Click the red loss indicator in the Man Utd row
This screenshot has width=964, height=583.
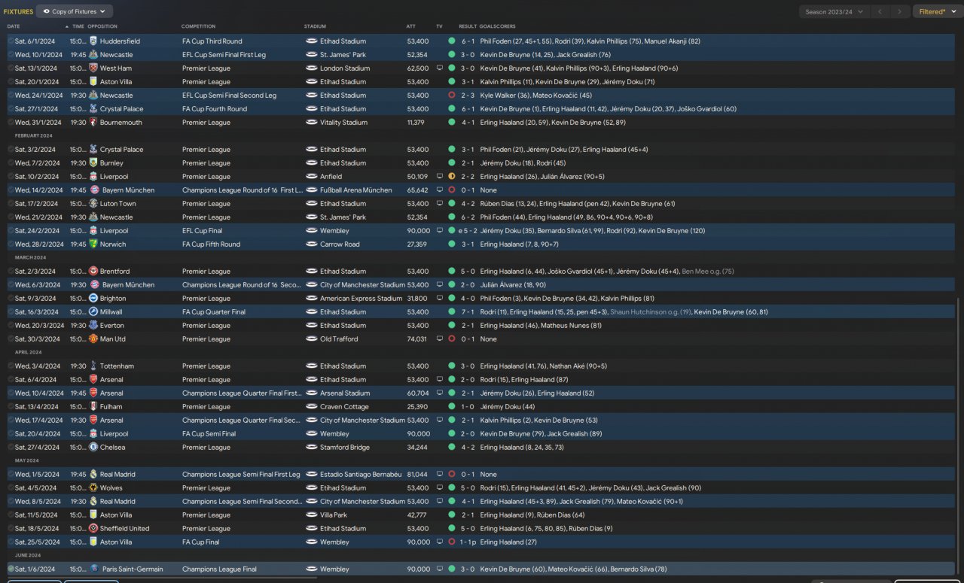[452, 339]
